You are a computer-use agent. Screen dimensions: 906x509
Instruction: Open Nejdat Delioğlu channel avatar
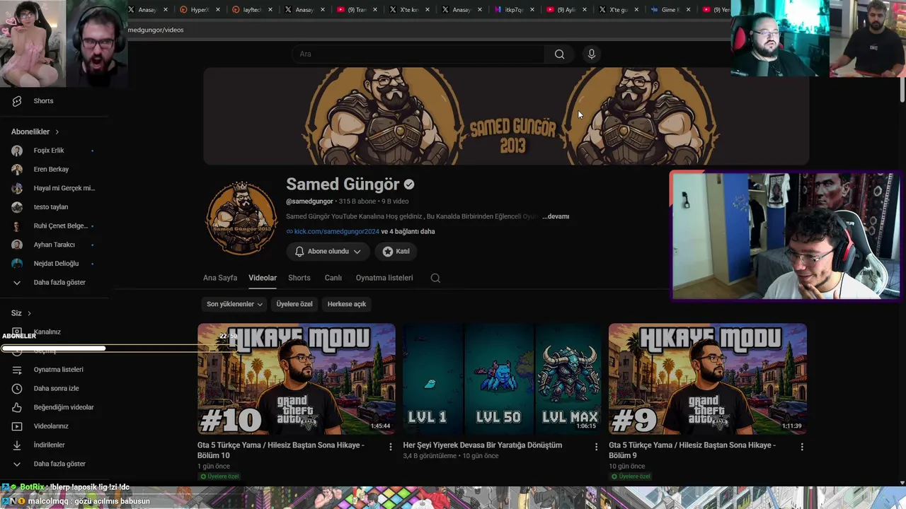[x=17, y=264]
